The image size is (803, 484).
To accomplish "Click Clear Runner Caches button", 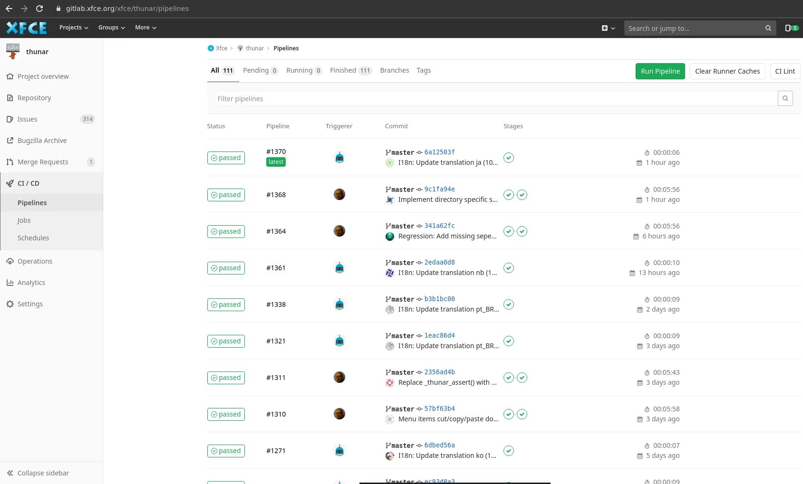I will [x=727, y=71].
